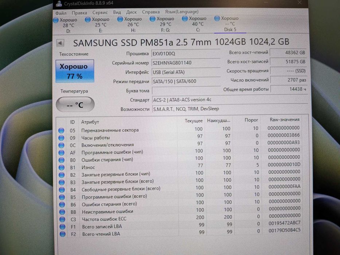The width and height of the screenshot is (340, 255).
Task: Click status icon for attribute 09 Часы работы
Action: [61, 138]
